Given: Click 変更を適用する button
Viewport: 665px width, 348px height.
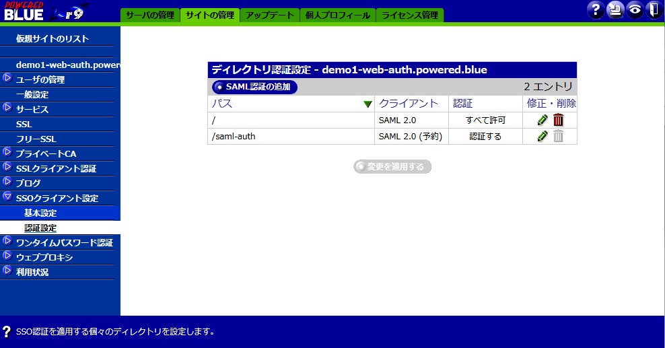Looking at the screenshot, I should click(392, 166).
